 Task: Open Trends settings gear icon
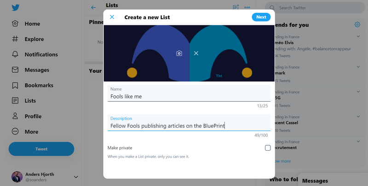pyautogui.click(x=357, y=24)
